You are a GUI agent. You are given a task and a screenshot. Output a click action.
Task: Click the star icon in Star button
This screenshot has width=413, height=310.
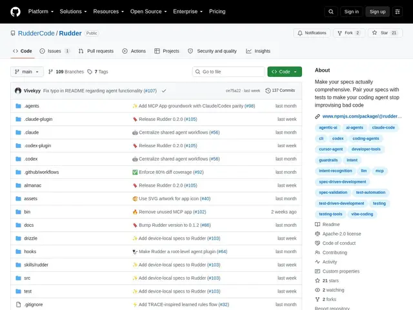tap(374, 33)
